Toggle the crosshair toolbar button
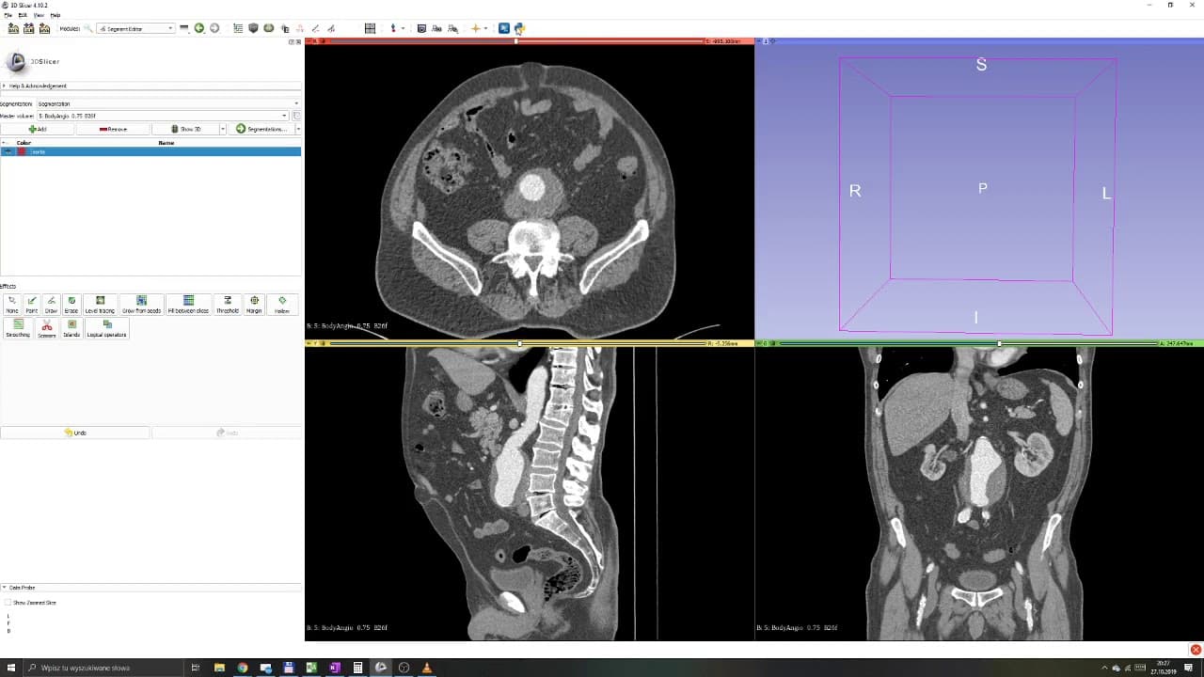The height and width of the screenshot is (677, 1204). (476, 28)
